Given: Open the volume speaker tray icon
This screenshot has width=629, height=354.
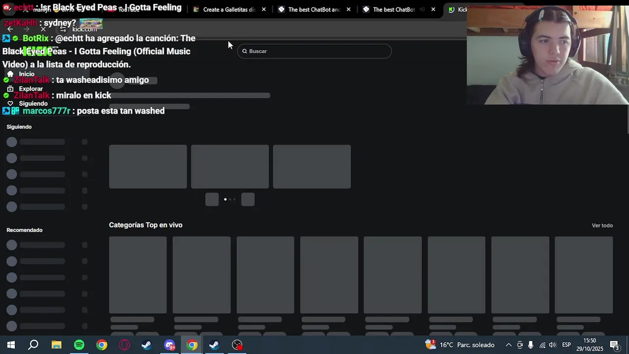Looking at the screenshot, I should coord(553,345).
